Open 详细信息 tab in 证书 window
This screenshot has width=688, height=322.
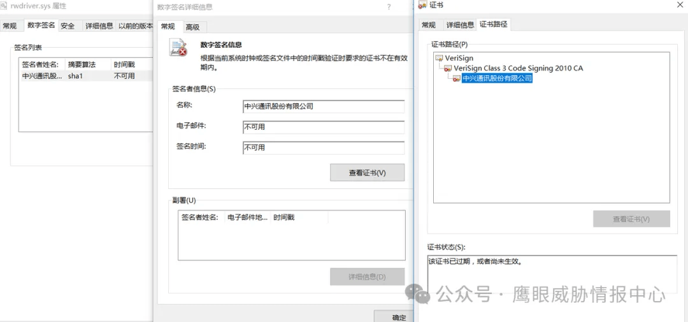[461, 25]
